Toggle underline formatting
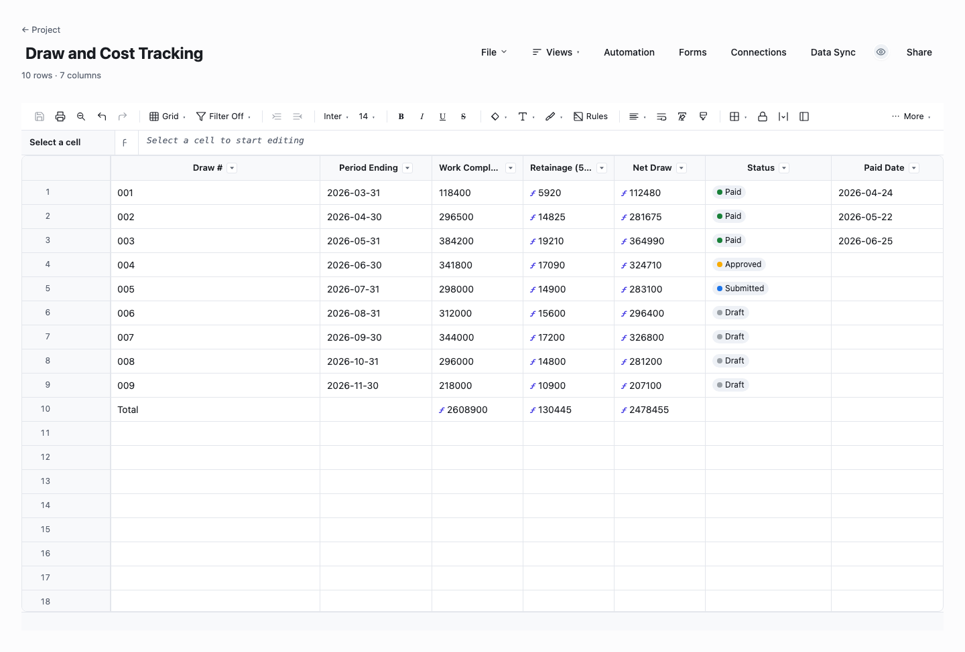965x652 pixels. 443,116
